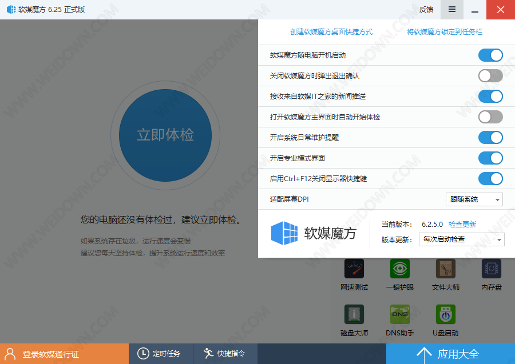
Task: Click the hamburger menu icon in title bar
Action: pyautogui.click(x=452, y=10)
